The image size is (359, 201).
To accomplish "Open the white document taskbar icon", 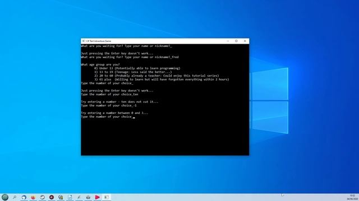I will (70, 197).
